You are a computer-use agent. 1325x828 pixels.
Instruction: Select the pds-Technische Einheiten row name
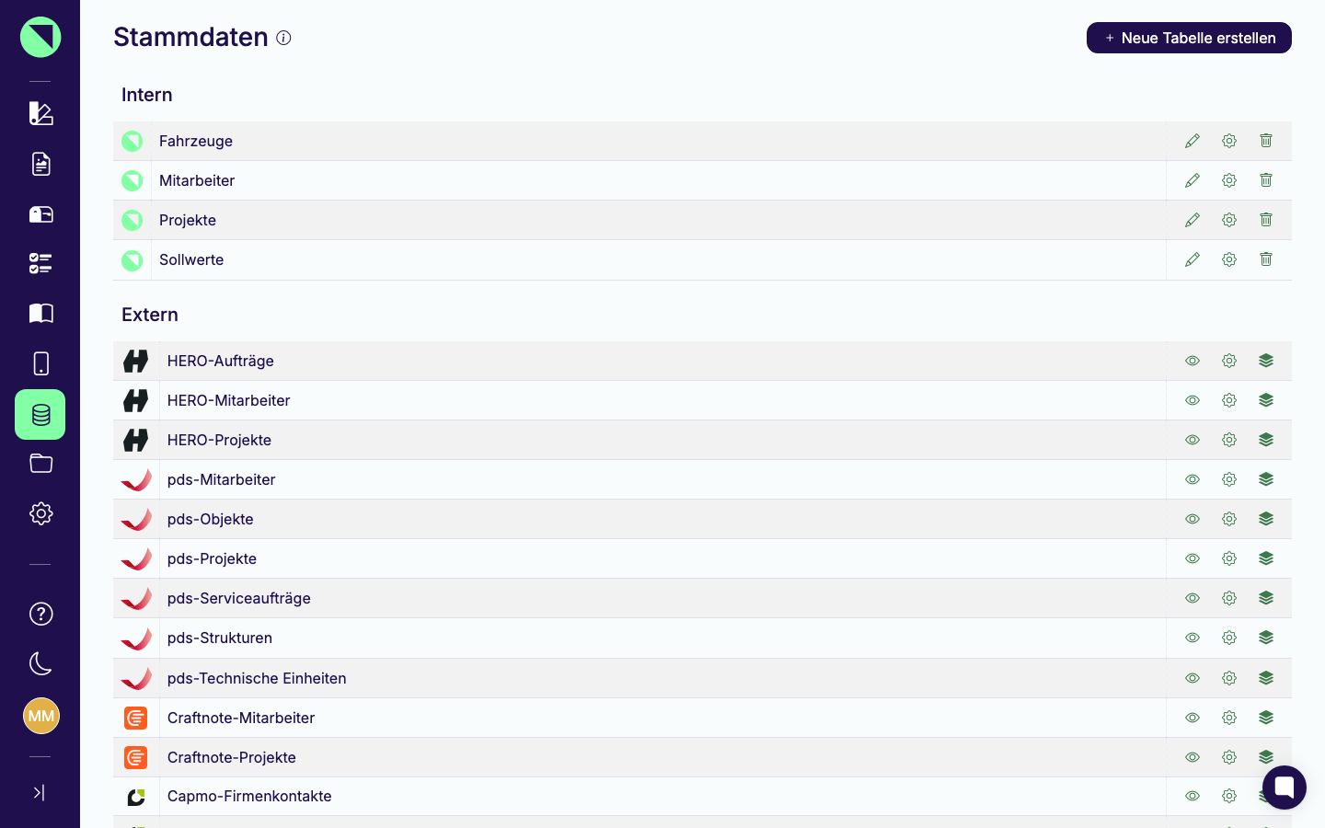pyautogui.click(x=257, y=678)
